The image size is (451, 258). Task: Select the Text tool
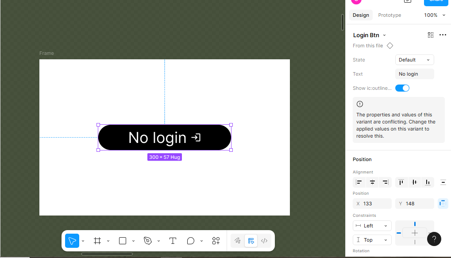click(x=173, y=241)
